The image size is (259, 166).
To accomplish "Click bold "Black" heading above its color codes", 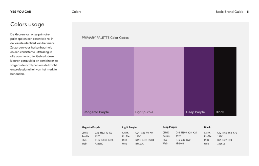I will (x=207, y=127).
